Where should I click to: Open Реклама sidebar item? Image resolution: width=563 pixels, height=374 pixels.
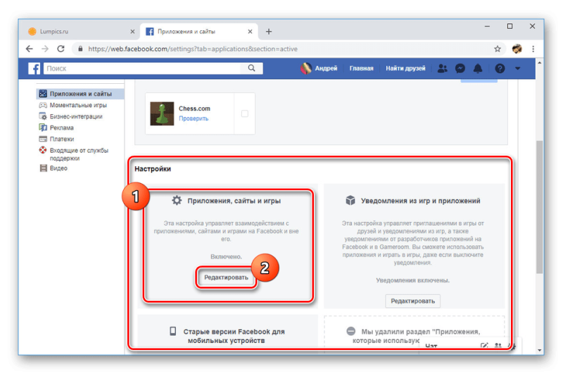click(61, 127)
